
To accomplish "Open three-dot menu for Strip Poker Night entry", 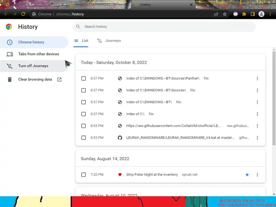I will (x=257, y=175).
